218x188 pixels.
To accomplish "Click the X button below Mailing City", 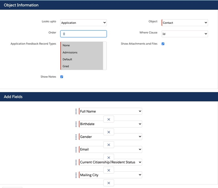I will click(109, 183).
